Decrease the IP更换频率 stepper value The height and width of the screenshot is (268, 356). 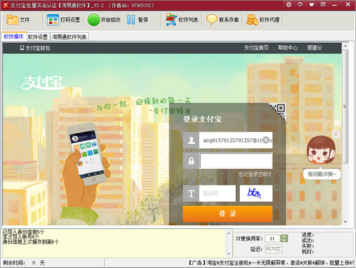coord(284,240)
